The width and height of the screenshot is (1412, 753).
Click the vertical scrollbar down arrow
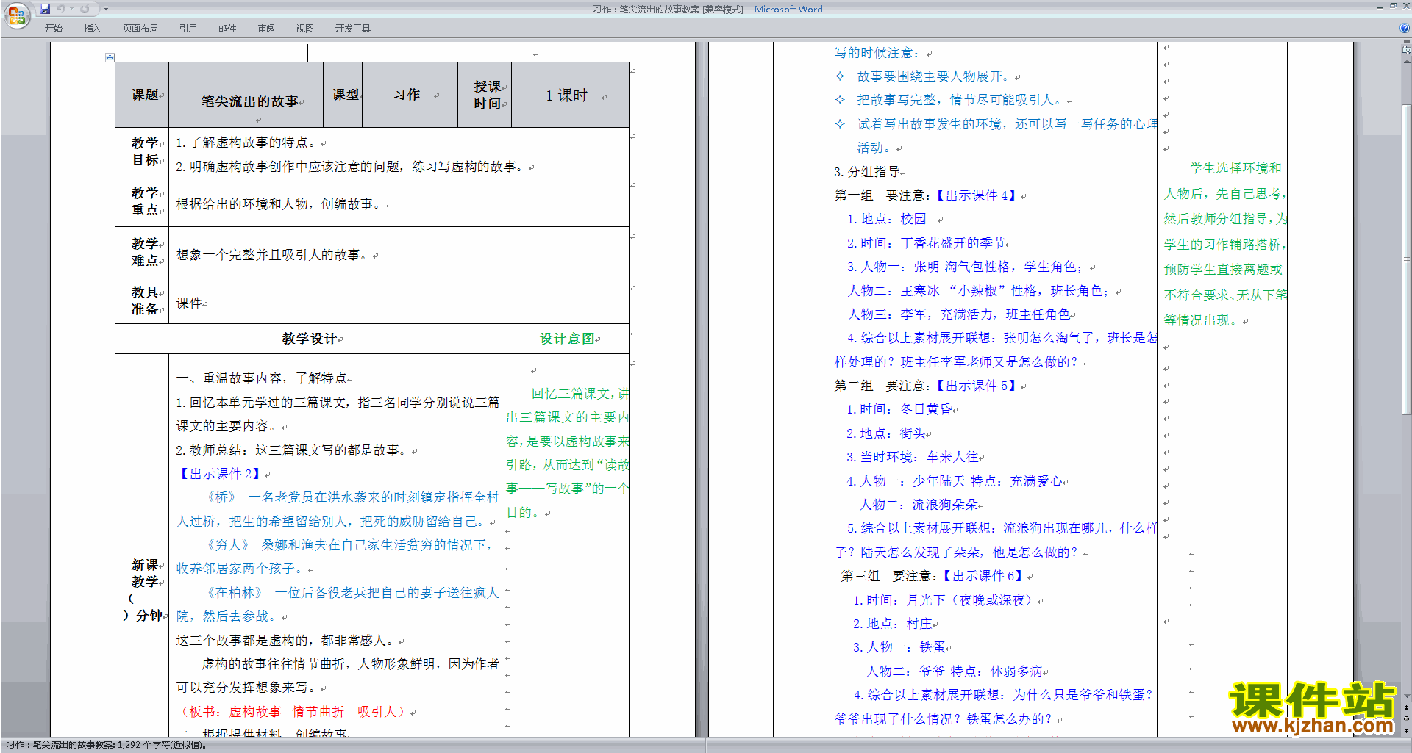pyautogui.click(x=1406, y=696)
